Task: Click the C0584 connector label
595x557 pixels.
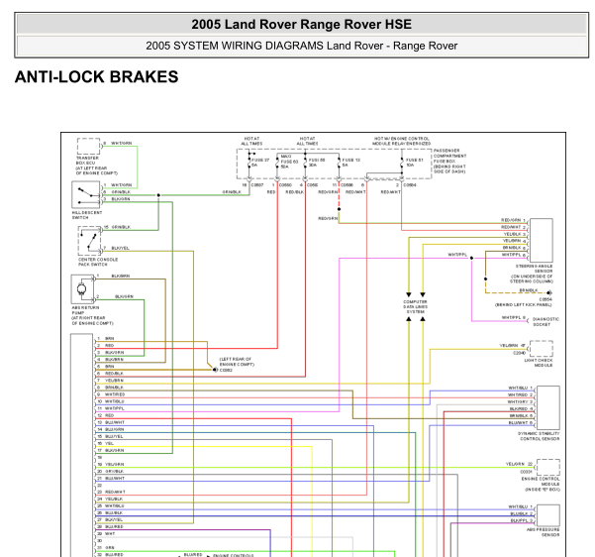Action: click(x=410, y=185)
